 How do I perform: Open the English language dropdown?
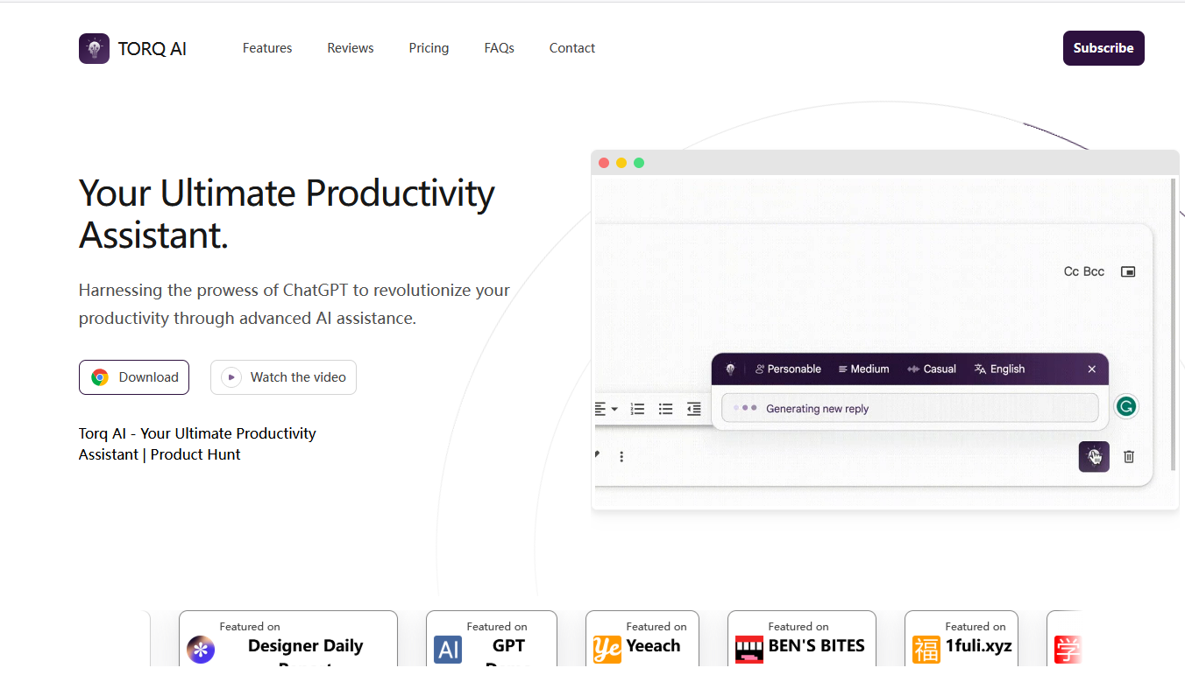999,369
